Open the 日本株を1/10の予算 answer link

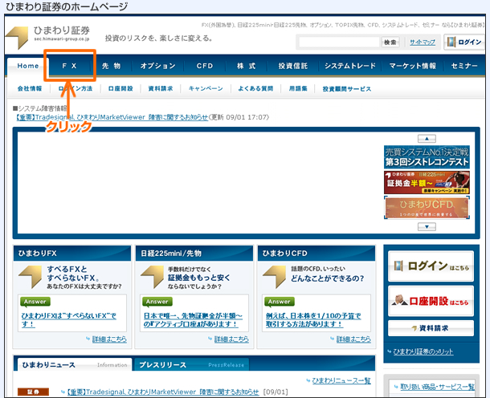click(x=313, y=320)
